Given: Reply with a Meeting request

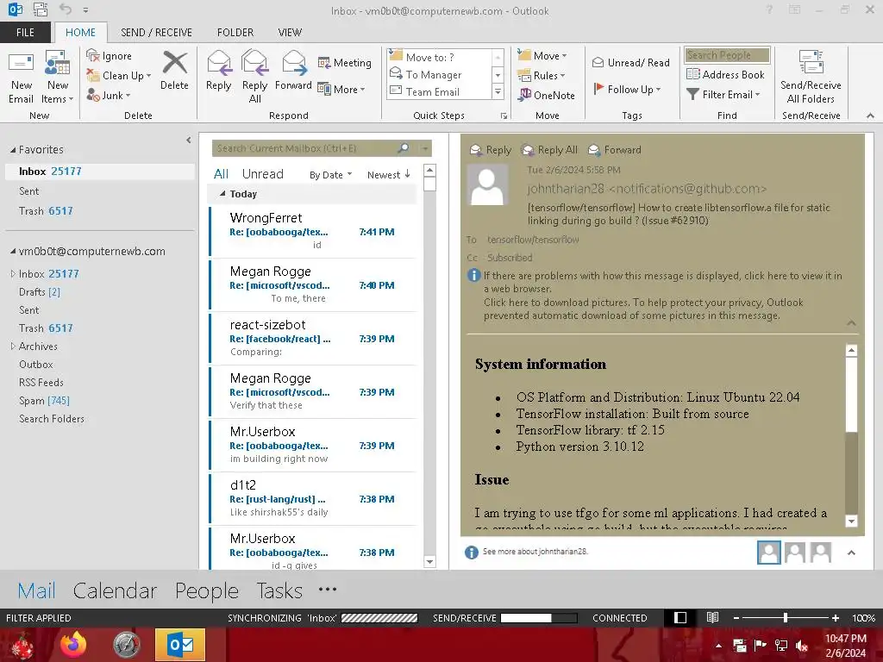Looking at the screenshot, I should pos(345,62).
